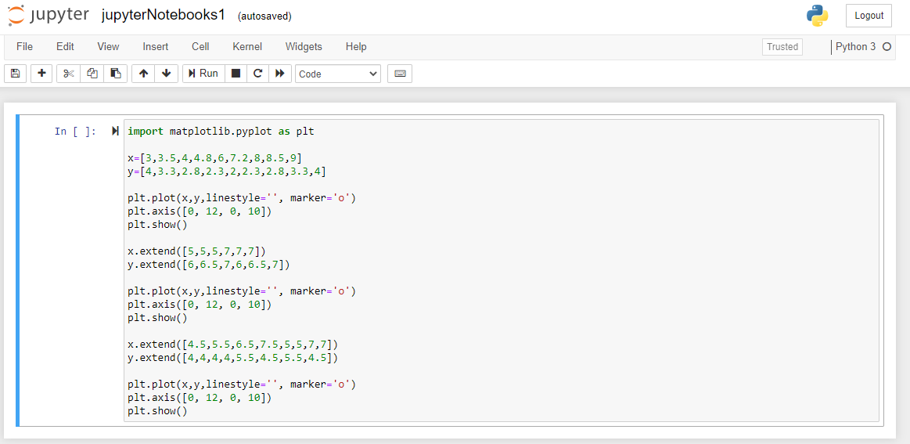Restart the kernel icon
This screenshot has width=910, height=444.
coord(257,74)
